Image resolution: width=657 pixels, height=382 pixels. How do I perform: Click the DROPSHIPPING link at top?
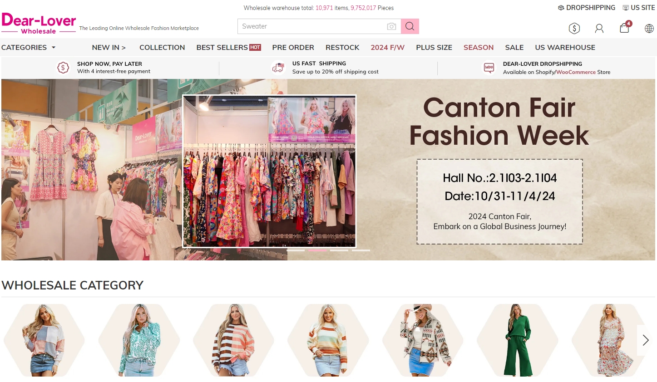coord(587,8)
